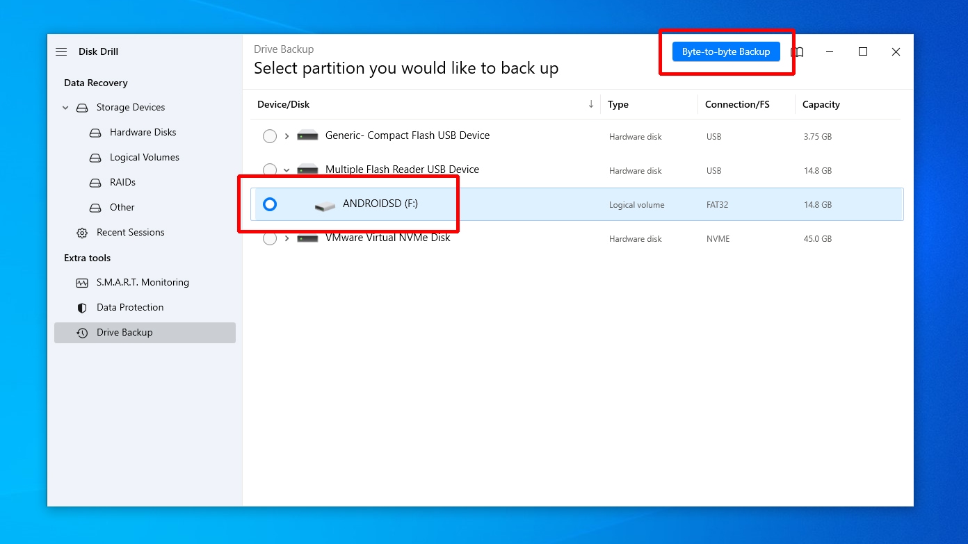
Task: Click the Storage Devices drive icon
Action: coord(82,108)
